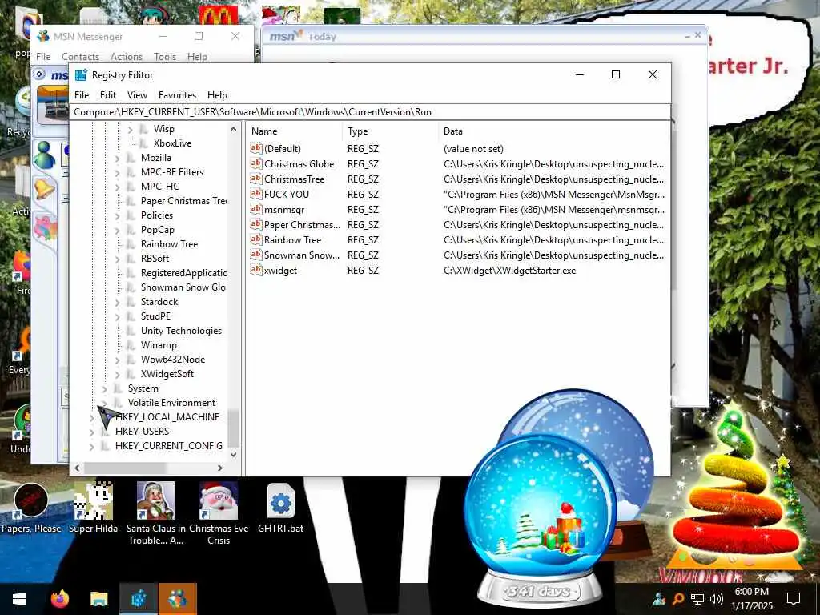
Task: Select the PopCap registry key
Action: coord(158,230)
